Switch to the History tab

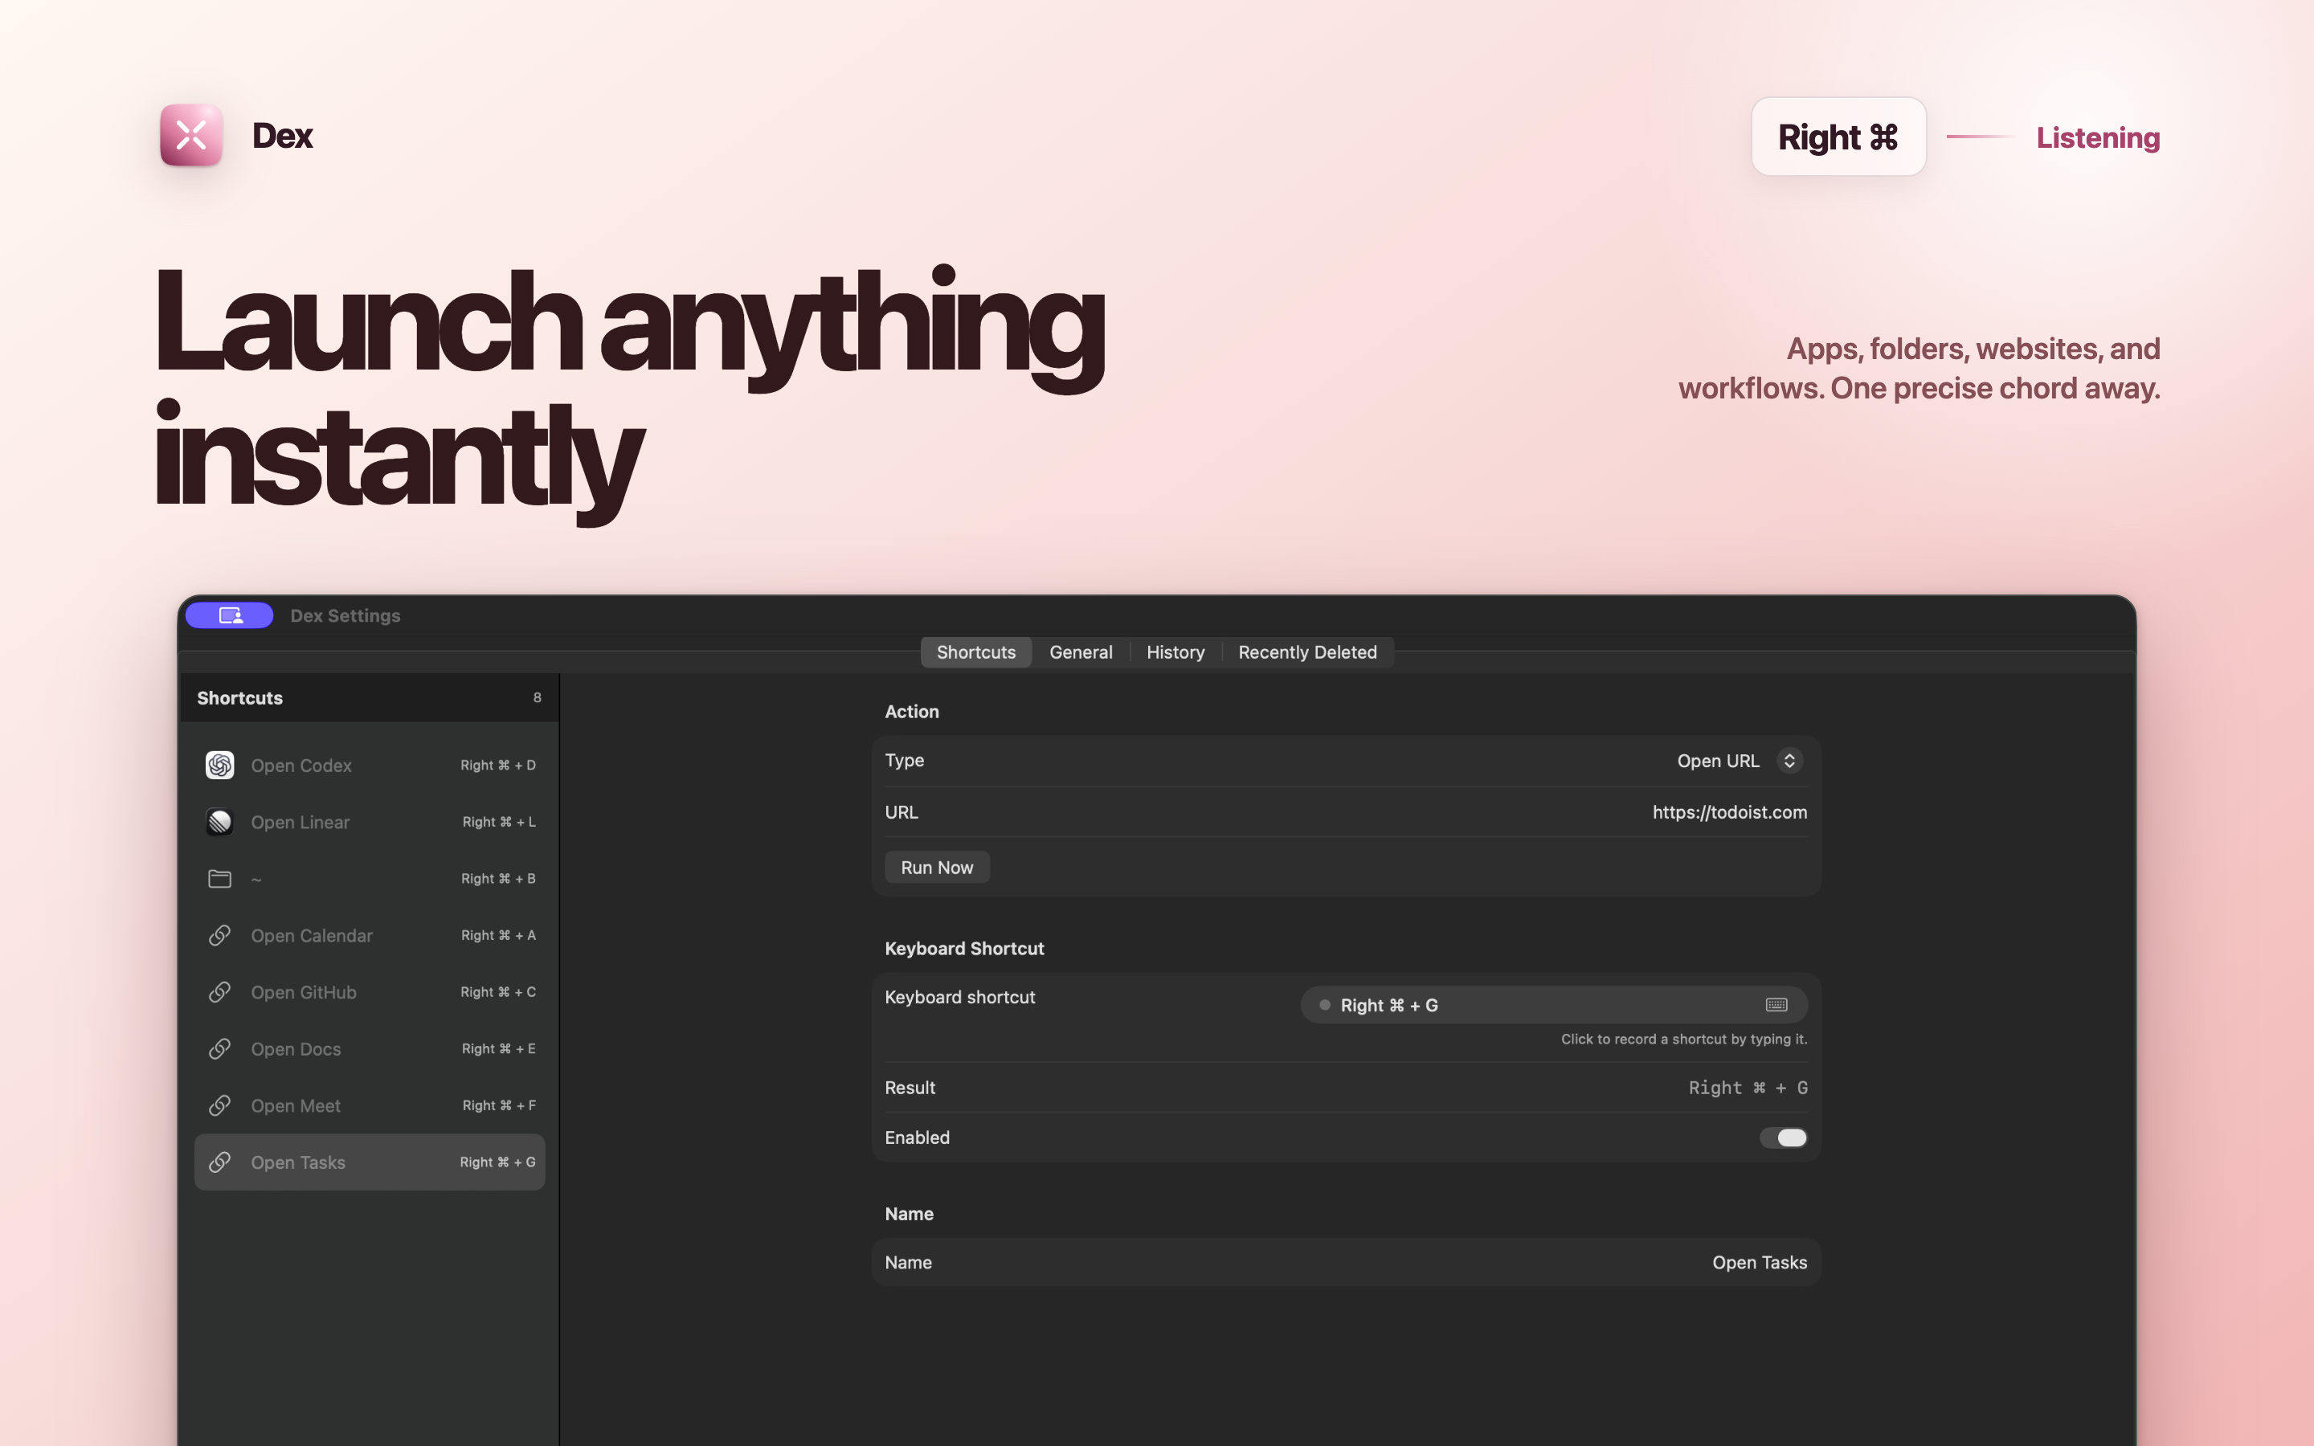(1175, 652)
